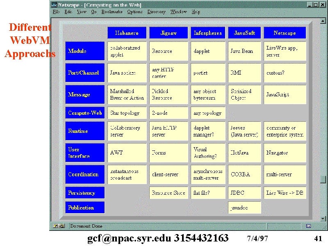Click the security key icon in status bar
This screenshot has width=328, height=246.
pyautogui.click(x=59, y=226)
